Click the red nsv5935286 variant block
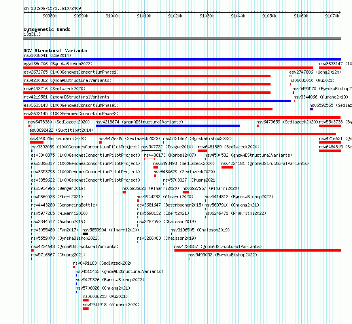 coord(37,142)
